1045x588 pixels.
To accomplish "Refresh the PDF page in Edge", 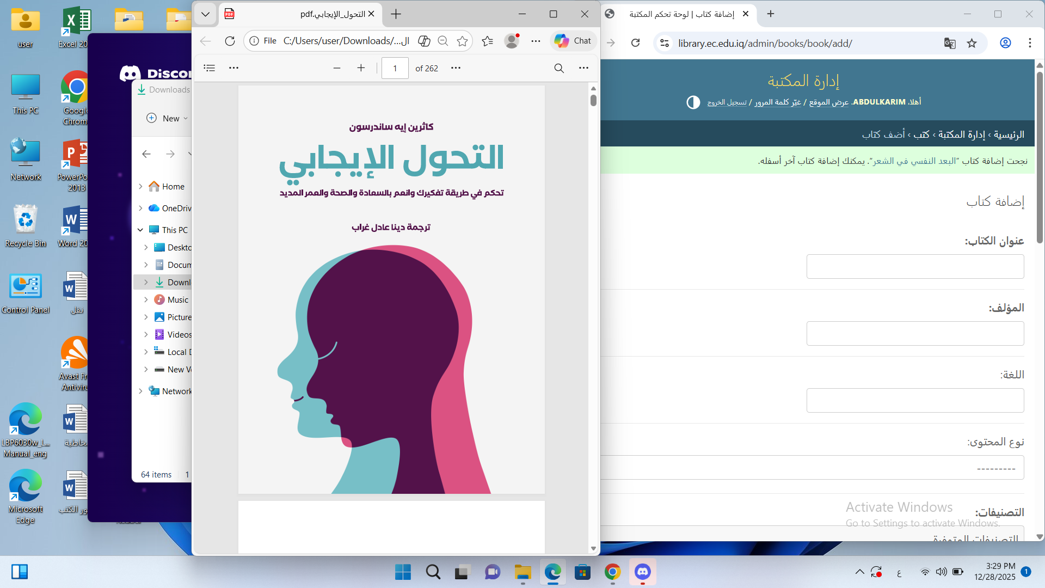I will click(x=230, y=41).
